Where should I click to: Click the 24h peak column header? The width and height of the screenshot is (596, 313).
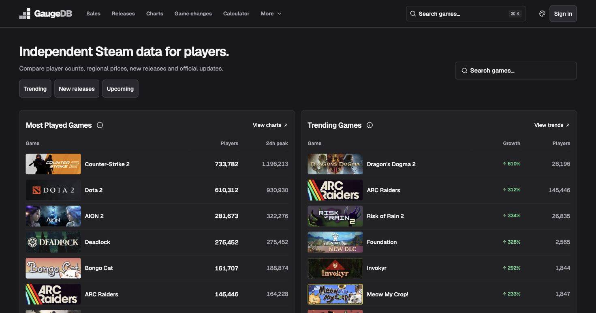tap(277, 144)
